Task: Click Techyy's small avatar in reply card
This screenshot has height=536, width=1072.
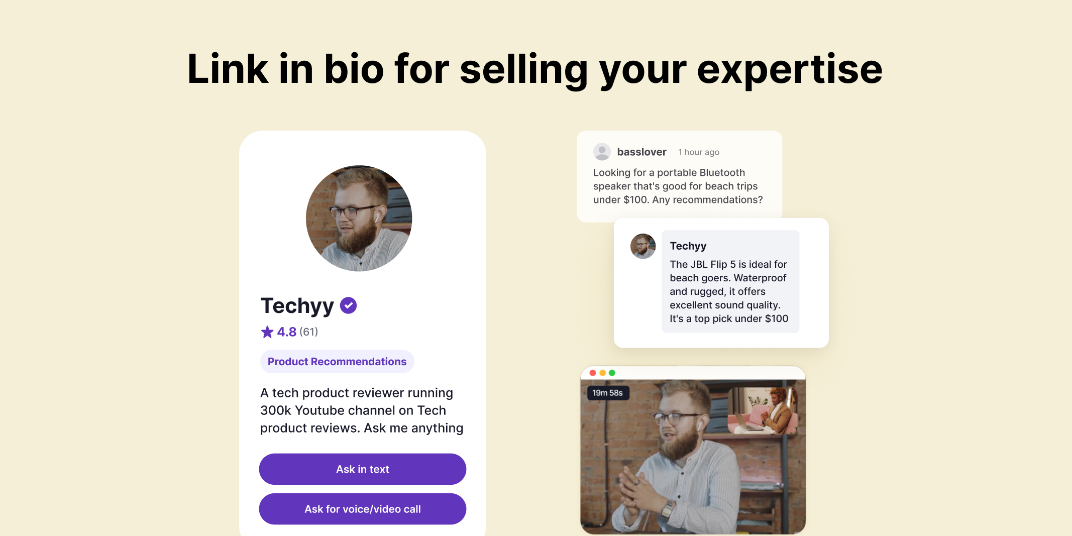Action: click(x=643, y=246)
